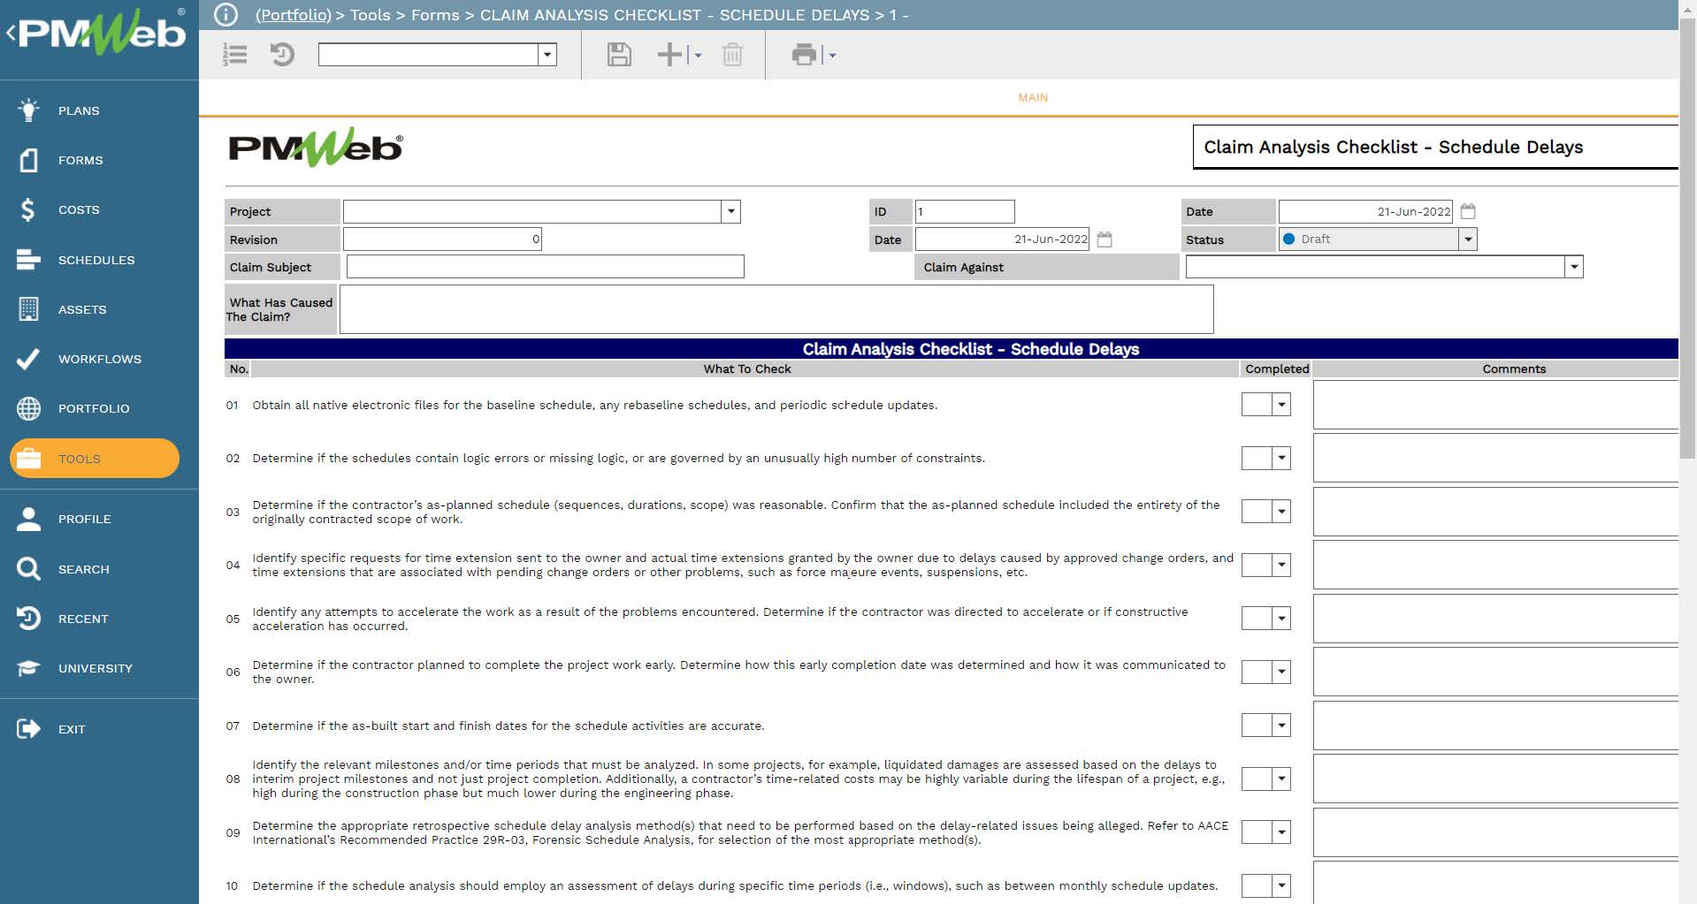Open Completed dropdown for checklist item 06

pyautogui.click(x=1281, y=672)
